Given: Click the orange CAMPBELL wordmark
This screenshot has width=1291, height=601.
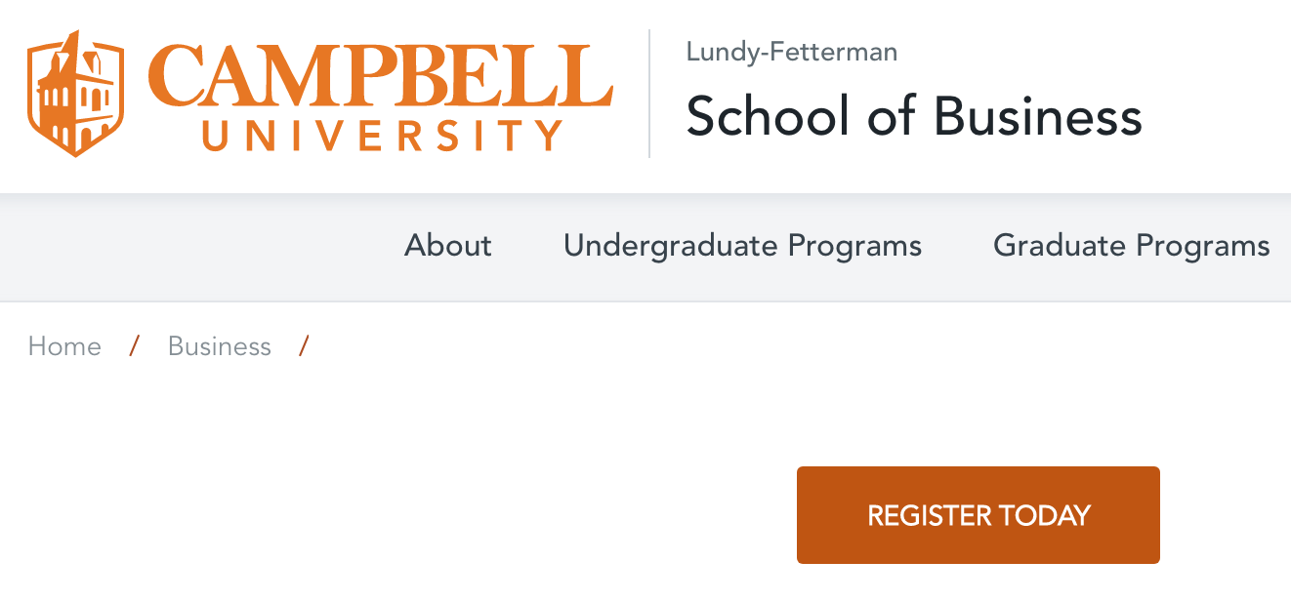Looking at the screenshot, I should pos(381,76).
